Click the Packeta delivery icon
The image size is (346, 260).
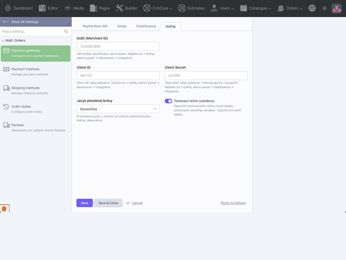[6, 125]
